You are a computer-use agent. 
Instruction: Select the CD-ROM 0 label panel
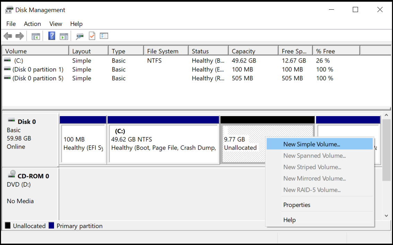[x=30, y=194]
